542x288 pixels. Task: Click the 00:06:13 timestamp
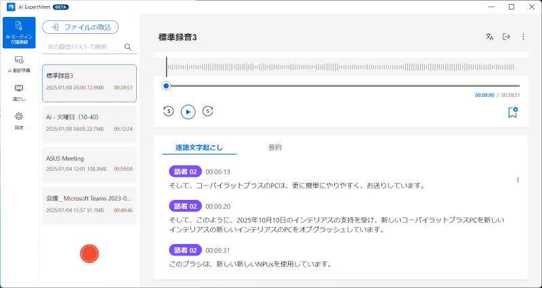pyautogui.click(x=217, y=172)
